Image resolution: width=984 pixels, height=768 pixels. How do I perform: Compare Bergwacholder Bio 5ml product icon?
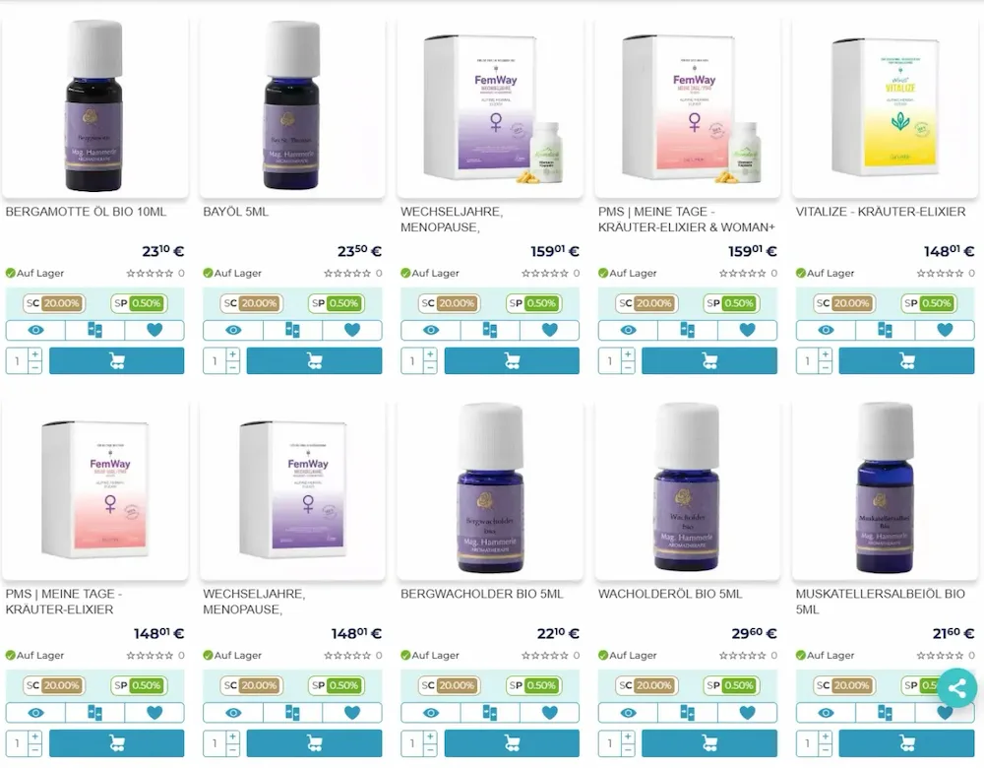coord(489,713)
